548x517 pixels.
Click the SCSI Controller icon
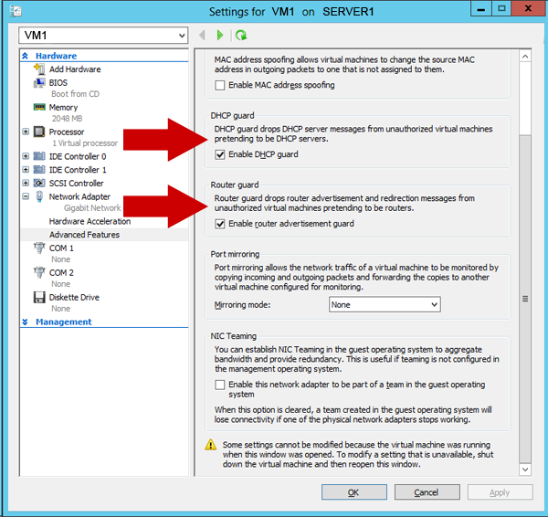(39, 183)
